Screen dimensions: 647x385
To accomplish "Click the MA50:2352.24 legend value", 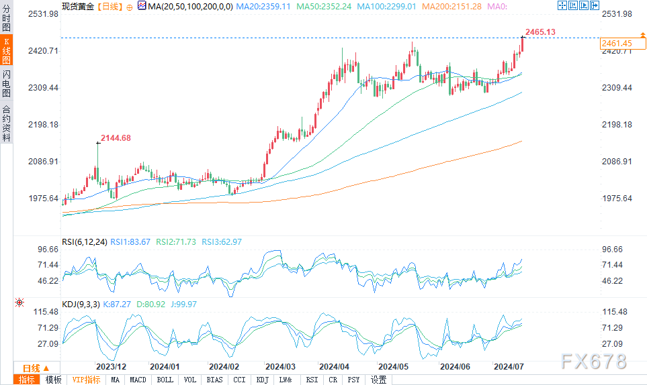I will [x=324, y=7].
